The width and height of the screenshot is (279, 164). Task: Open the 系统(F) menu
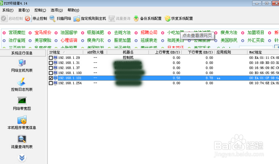8,10
